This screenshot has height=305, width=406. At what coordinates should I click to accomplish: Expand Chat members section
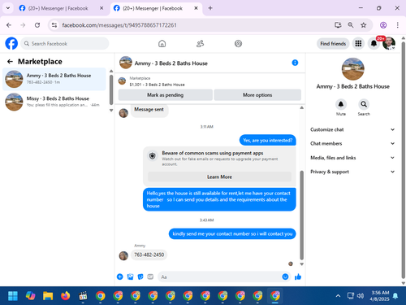pos(352,143)
